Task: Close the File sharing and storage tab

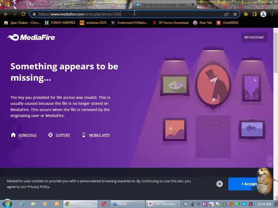Action: pyautogui.click(x=193, y=5)
